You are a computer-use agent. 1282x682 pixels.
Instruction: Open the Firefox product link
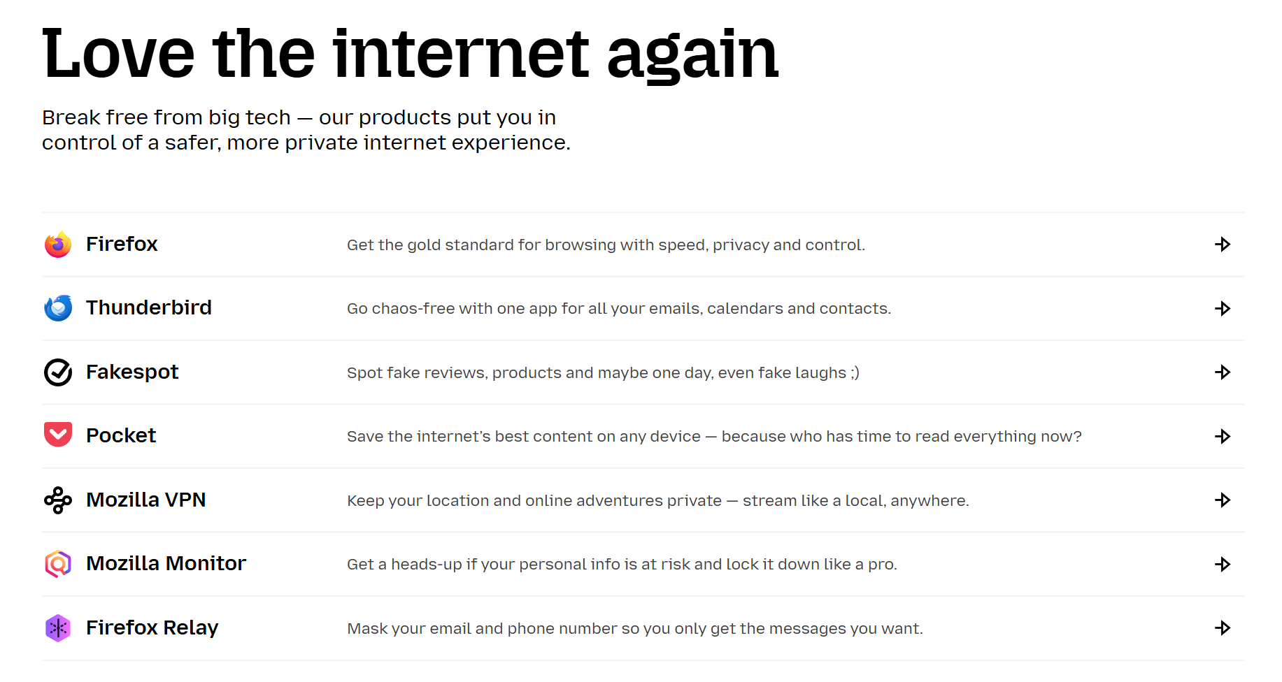tap(122, 244)
